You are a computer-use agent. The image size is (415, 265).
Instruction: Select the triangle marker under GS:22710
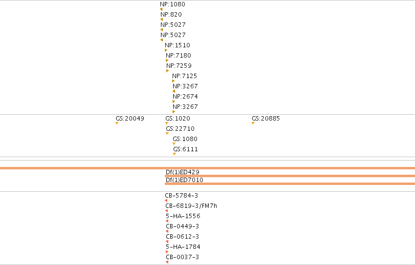click(x=167, y=134)
